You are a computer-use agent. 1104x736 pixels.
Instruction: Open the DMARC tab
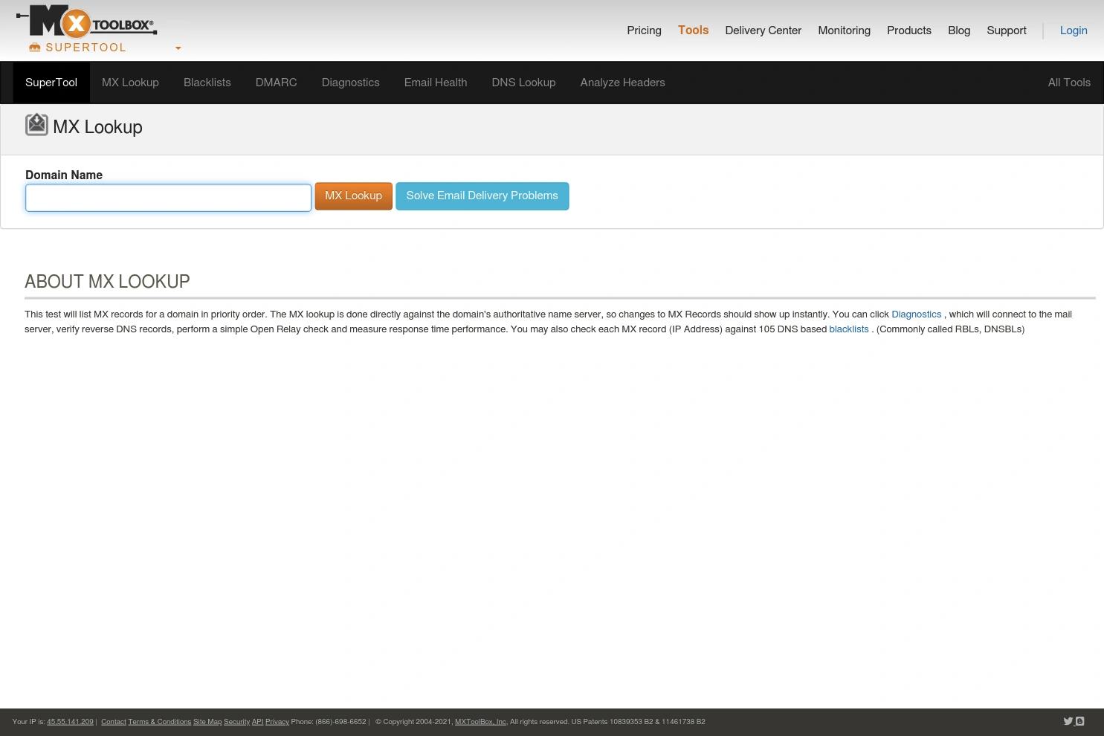pyautogui.click(x=276, y=83)
